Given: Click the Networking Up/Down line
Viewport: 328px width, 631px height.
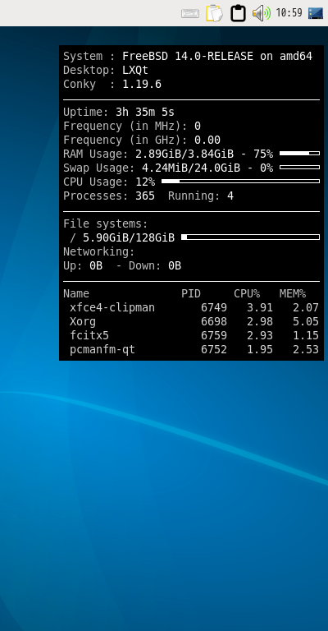Looking at the screenshot, I should [122, 265].
